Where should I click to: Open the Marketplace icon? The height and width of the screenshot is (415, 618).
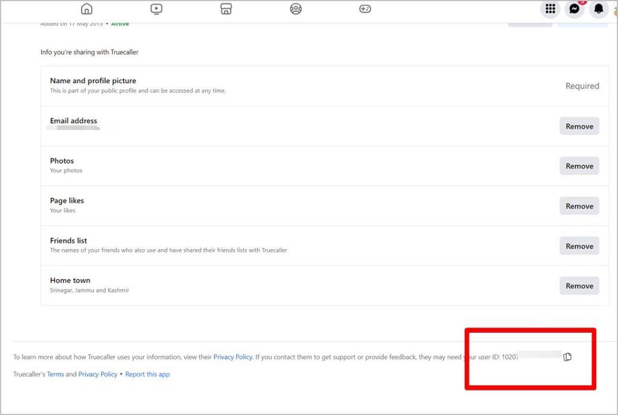coord(226,8)
